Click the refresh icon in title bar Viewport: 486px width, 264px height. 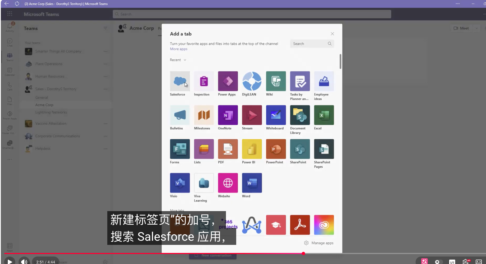17,4
